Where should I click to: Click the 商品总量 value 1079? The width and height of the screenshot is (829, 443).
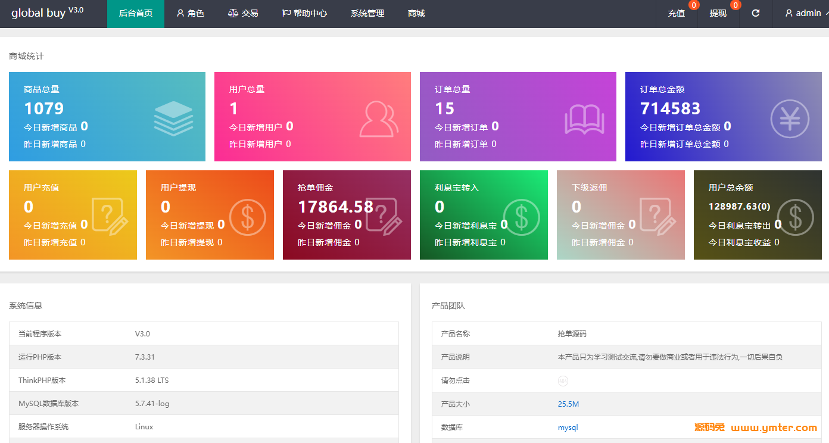[x=44, y=108]
